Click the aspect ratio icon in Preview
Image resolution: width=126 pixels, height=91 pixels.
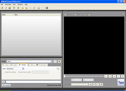coord(75,15)
